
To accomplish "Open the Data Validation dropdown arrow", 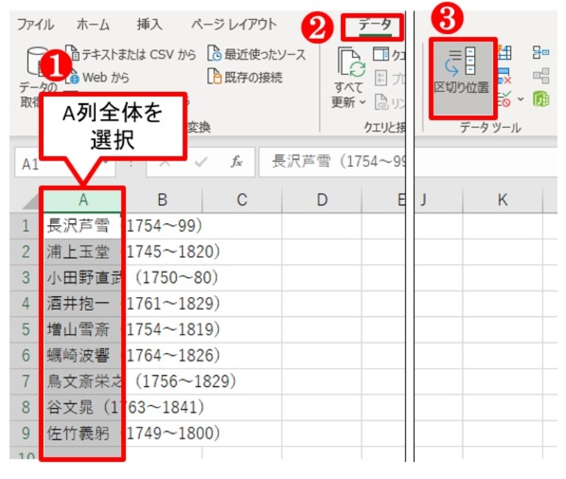I will [x=521, y=99].
